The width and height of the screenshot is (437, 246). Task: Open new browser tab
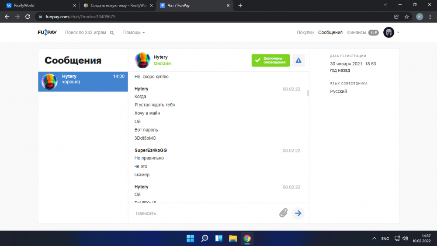(240, 5)
